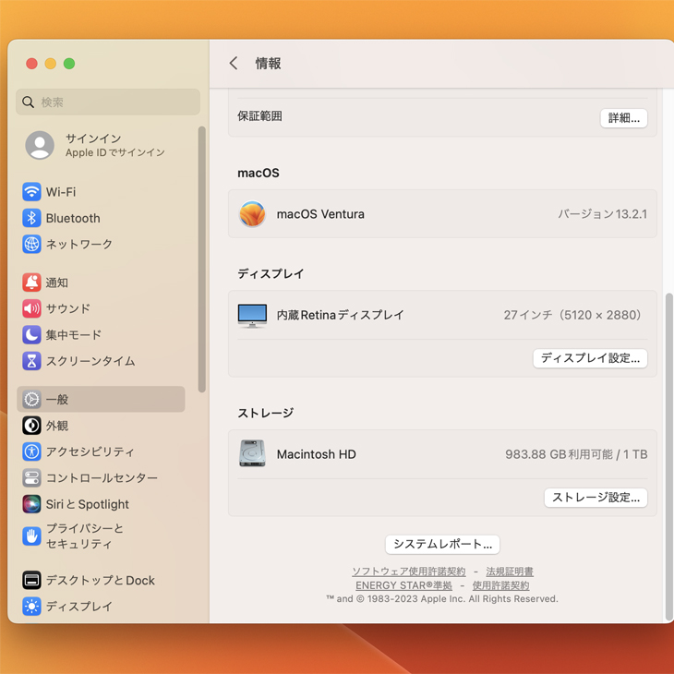Open Bluetooth settings icon

31,218
